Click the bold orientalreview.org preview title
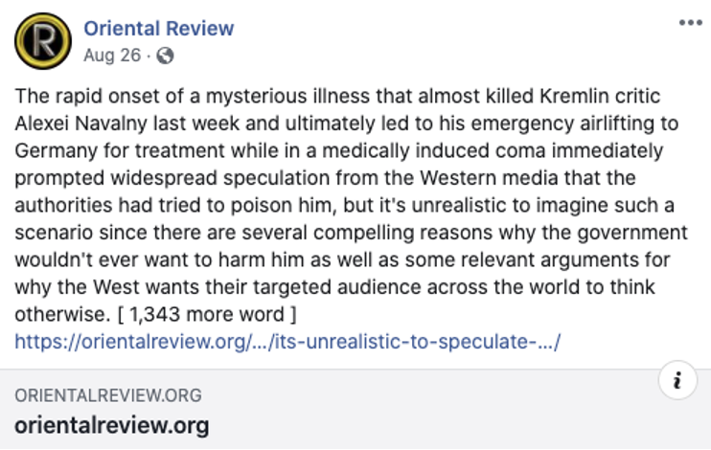Viewport: 711px width, 450px height. [x=111, y=424]
